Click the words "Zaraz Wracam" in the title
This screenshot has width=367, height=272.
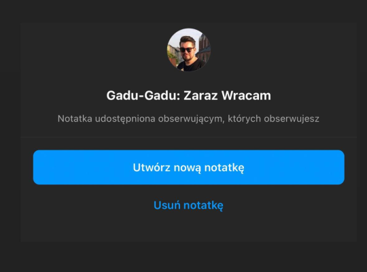tap(227, 96)
